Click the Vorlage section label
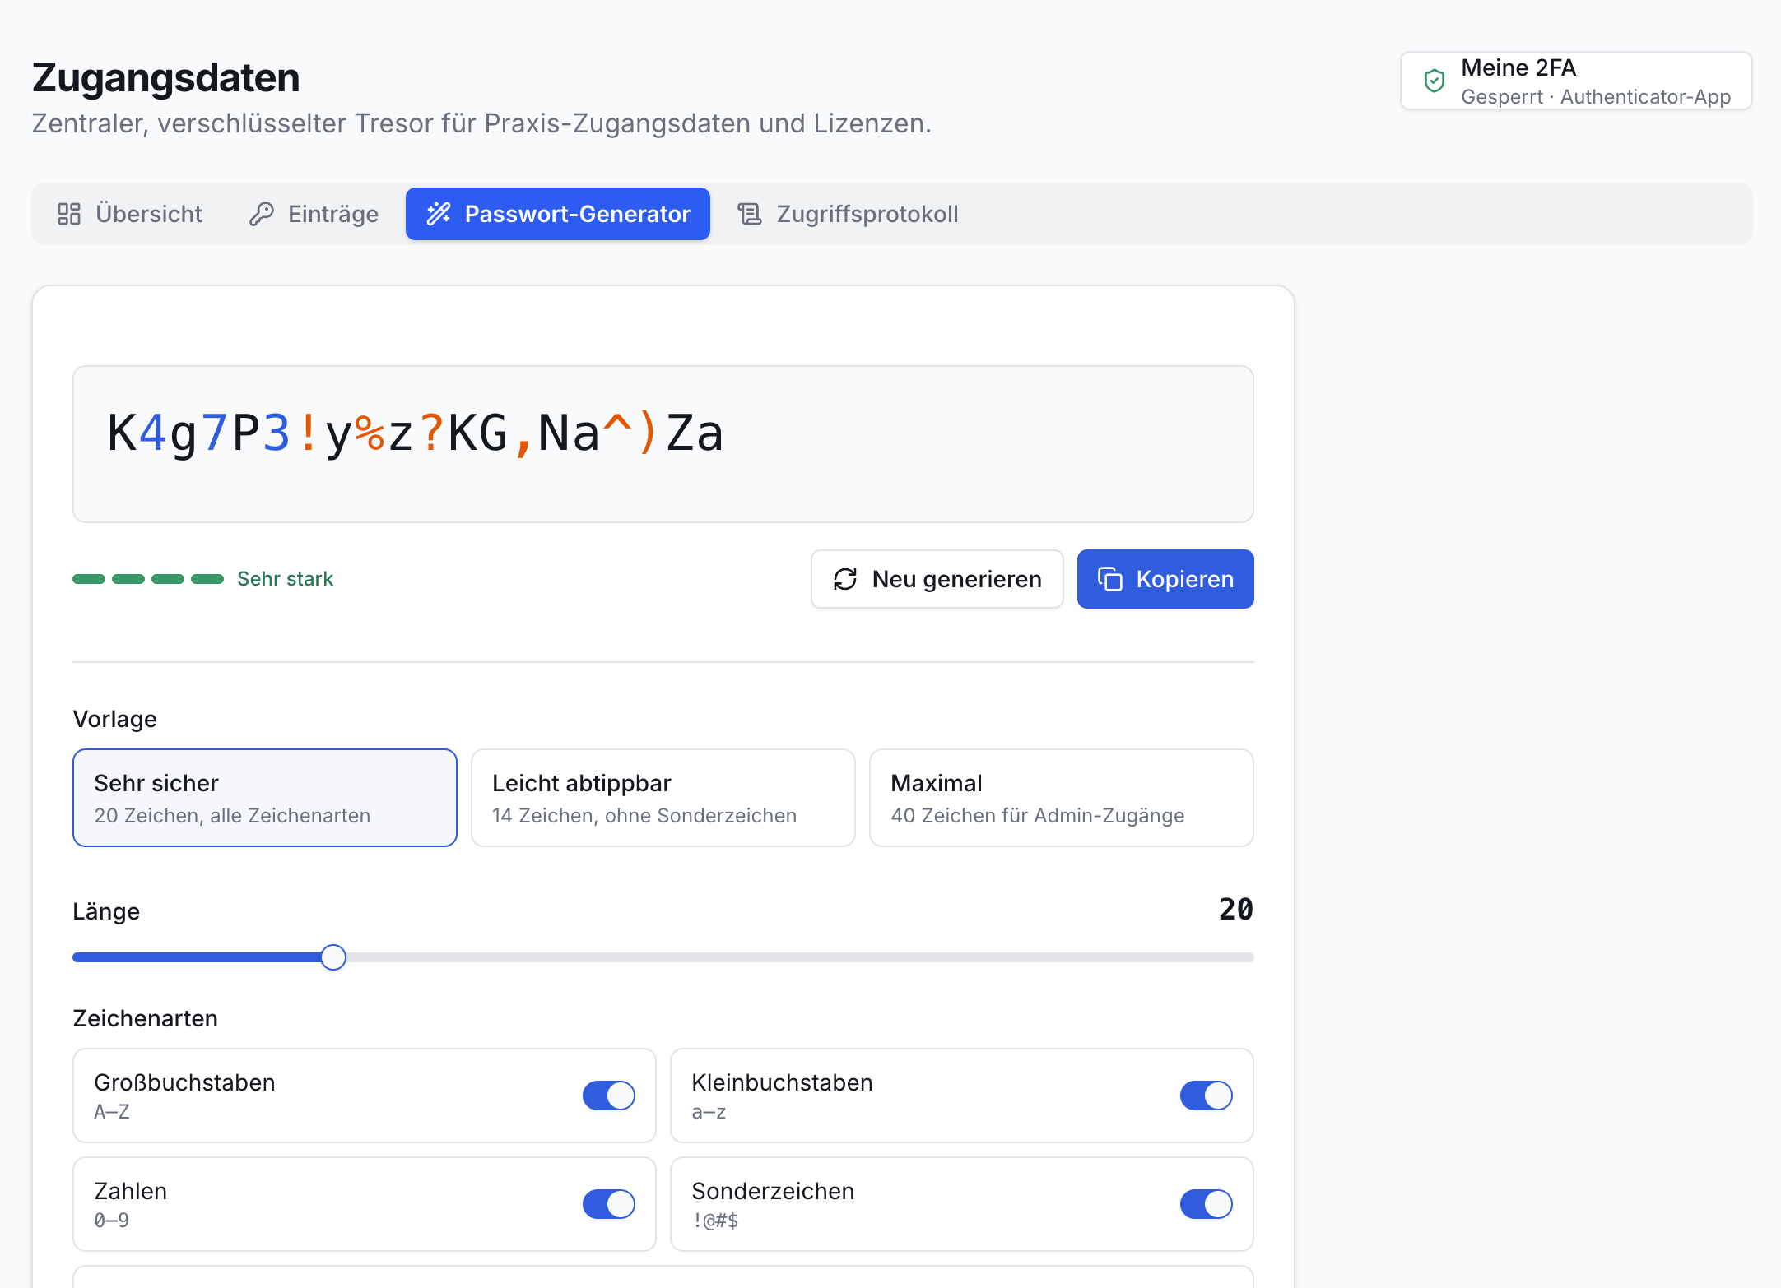Viewport: 1781px width, 1288px height. click(x=115, y=719)
